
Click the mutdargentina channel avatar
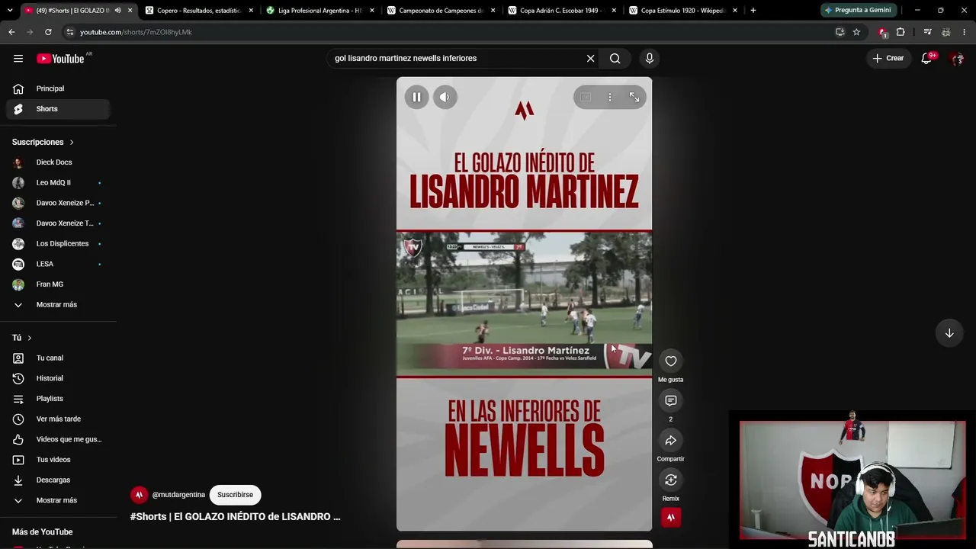click(x=139, y=495)
